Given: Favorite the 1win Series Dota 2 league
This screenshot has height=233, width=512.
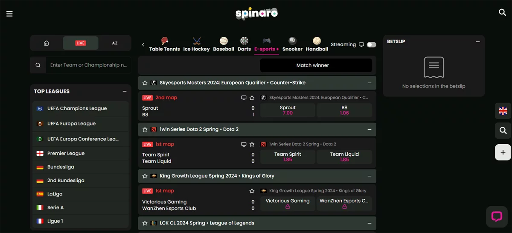Looking at the screenshot, I should (145, 129).
